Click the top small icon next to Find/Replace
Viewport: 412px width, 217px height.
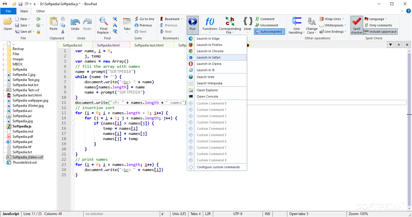pos(115,19)
